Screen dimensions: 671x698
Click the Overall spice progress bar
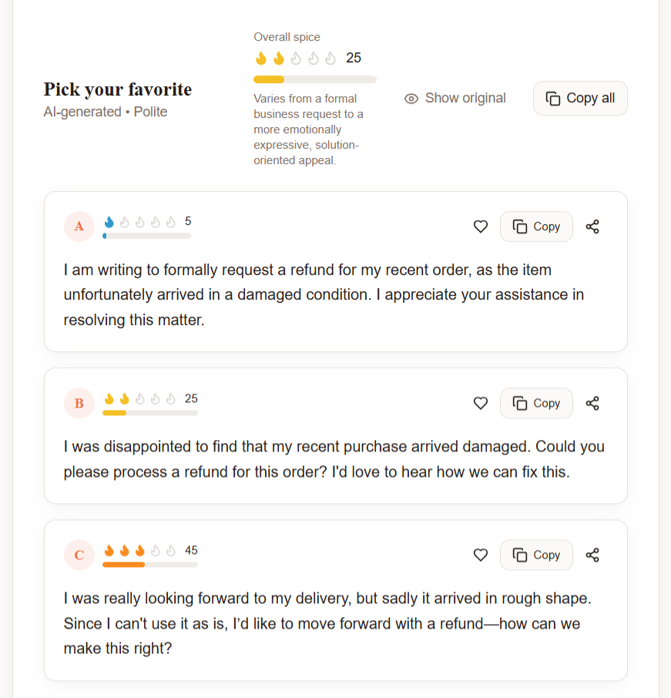[x=314, y=79]
